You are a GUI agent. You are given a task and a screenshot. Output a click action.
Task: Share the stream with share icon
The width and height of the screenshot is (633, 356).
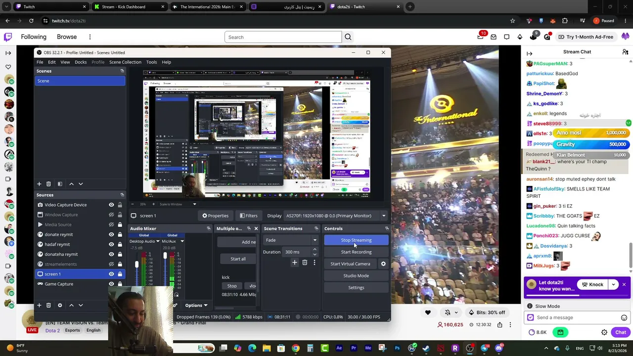coord(500,325)
